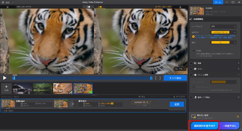Expand the 編集 section with plus
242x131 pixels.
239,63
